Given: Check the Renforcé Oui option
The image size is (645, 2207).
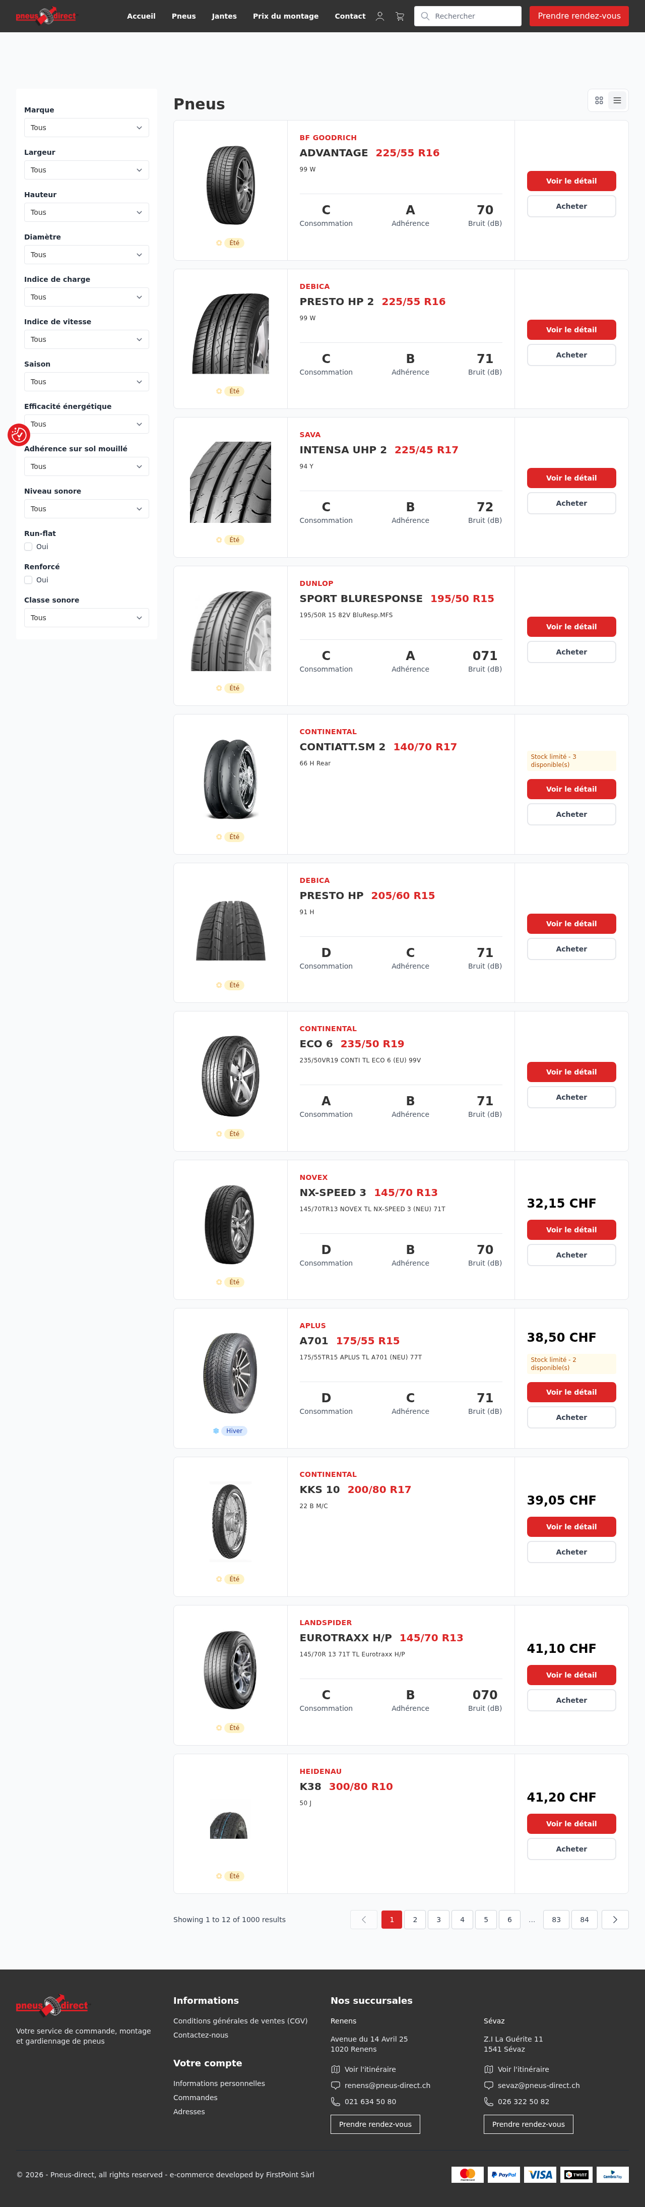Looking at the screenshot, I should click(x=28, y=579).
